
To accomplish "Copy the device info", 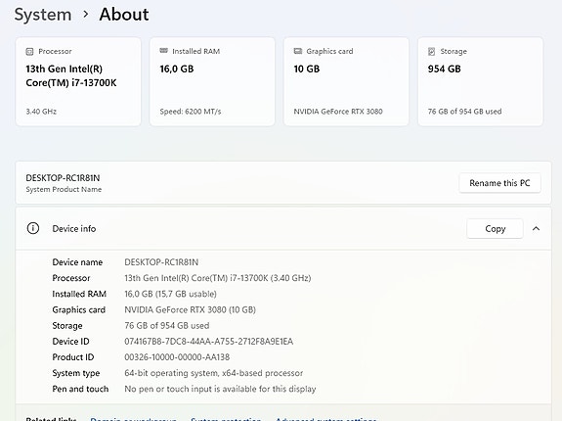I will click(x=495, y=229).
